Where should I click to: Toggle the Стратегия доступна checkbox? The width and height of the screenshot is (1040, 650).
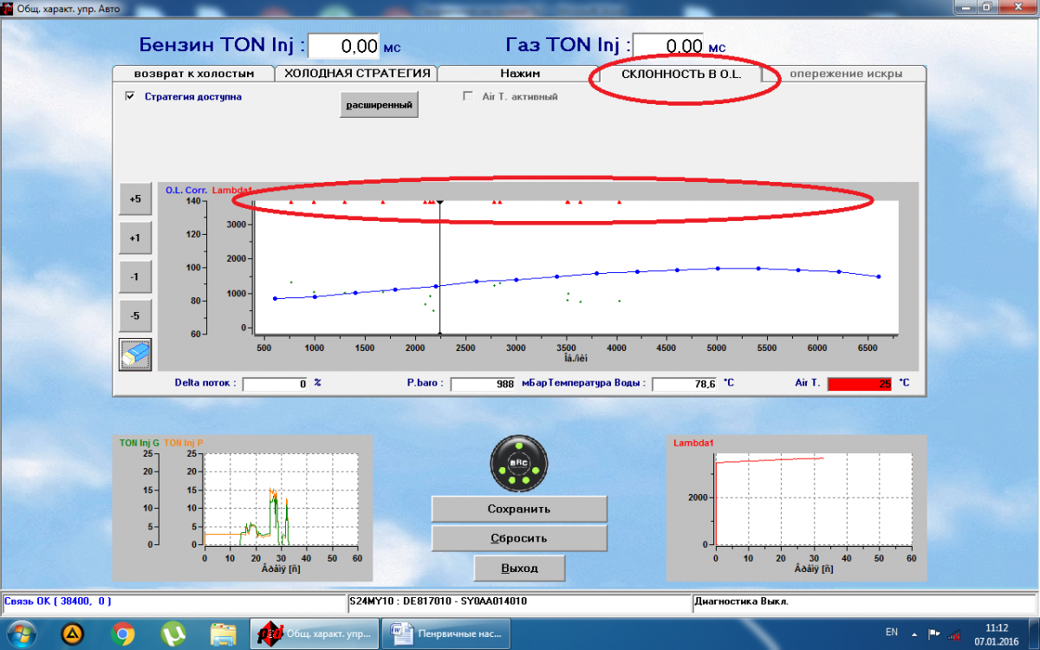(x=130, y=97)
